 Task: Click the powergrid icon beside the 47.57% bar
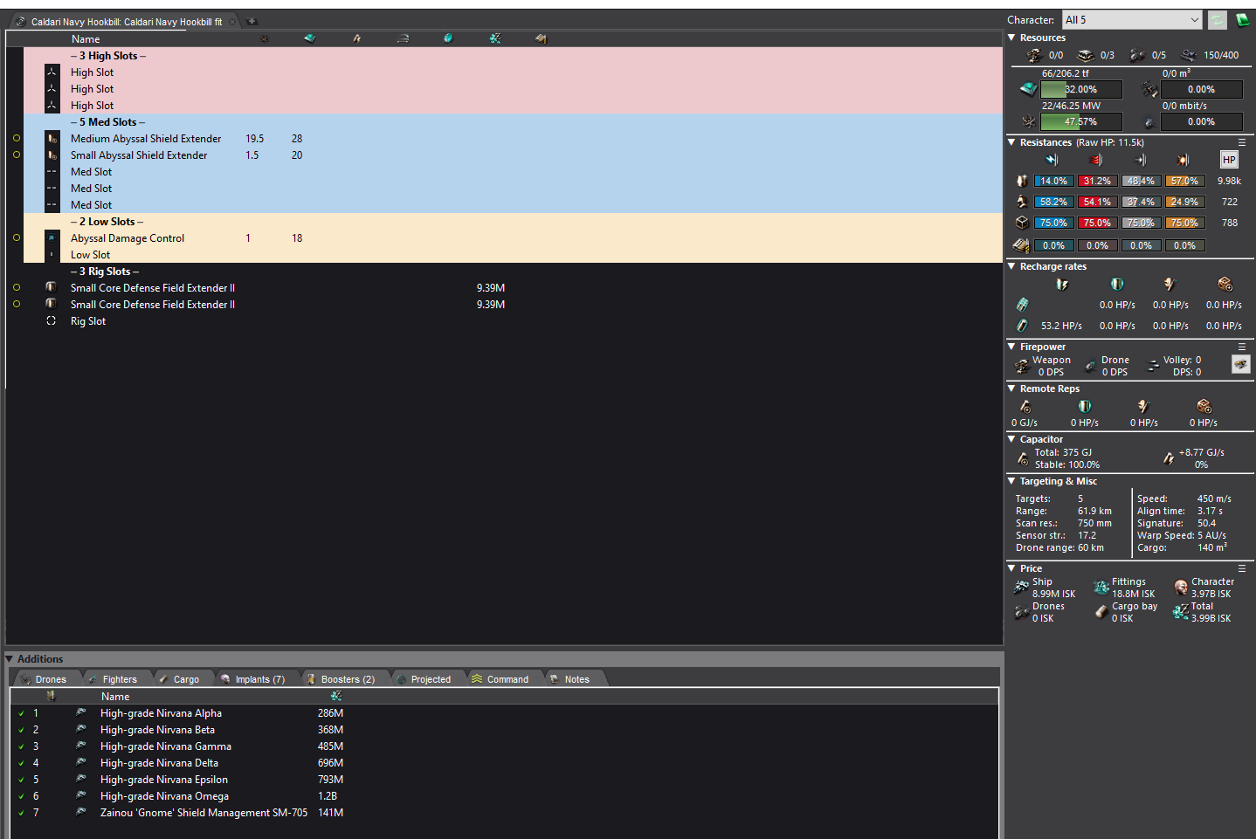(1028, 121)
